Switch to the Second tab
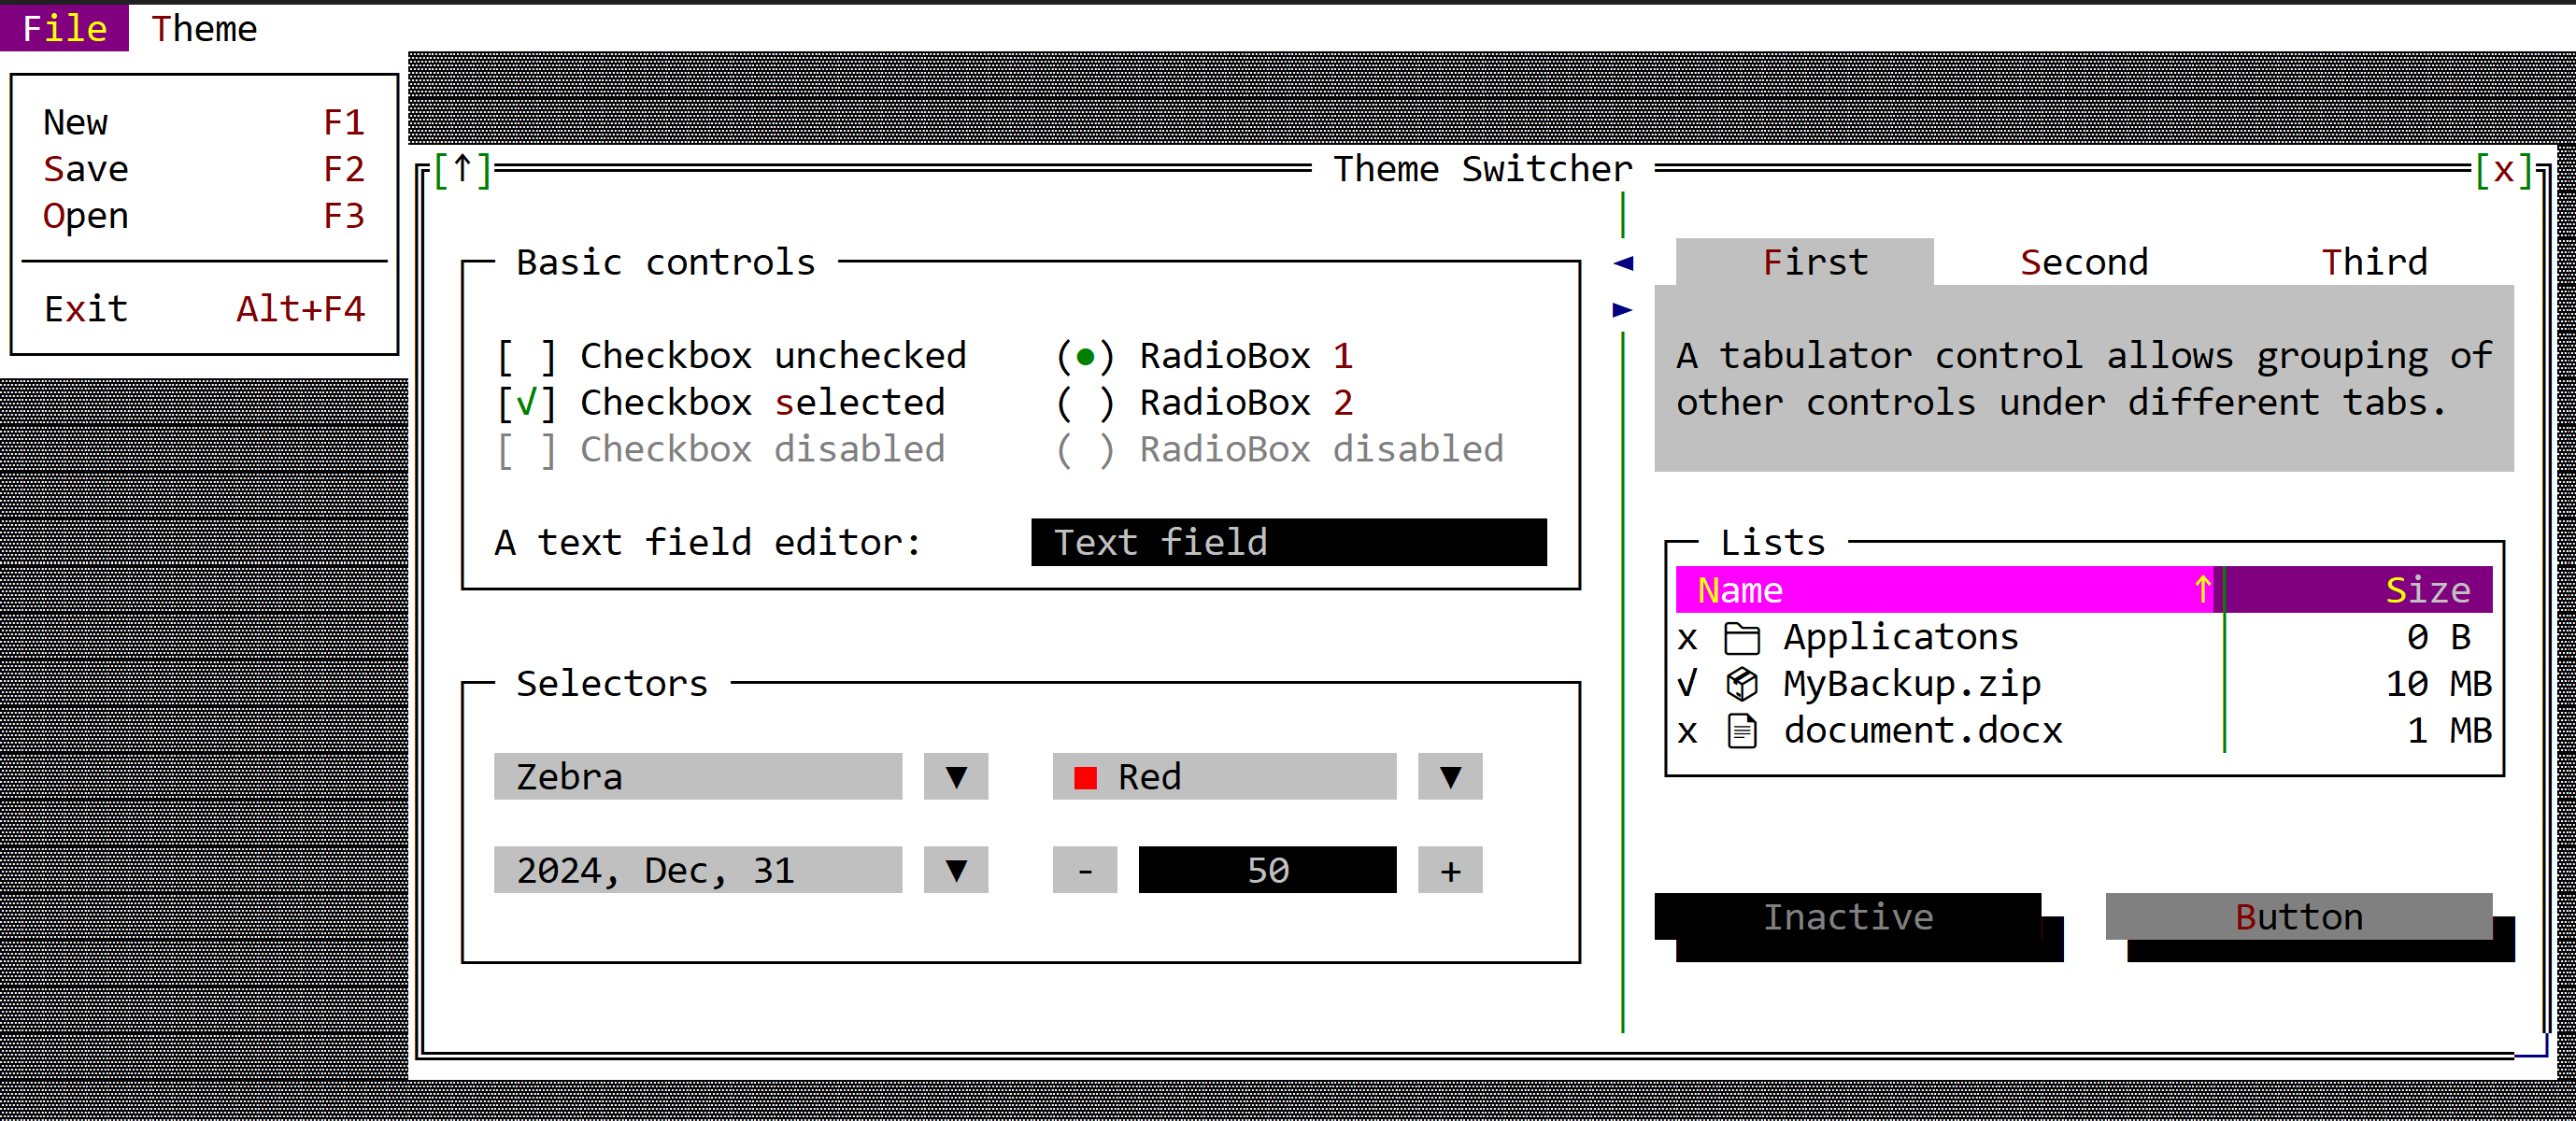This screenshot has width=2576, height=1121. [x=2084, y=262]
